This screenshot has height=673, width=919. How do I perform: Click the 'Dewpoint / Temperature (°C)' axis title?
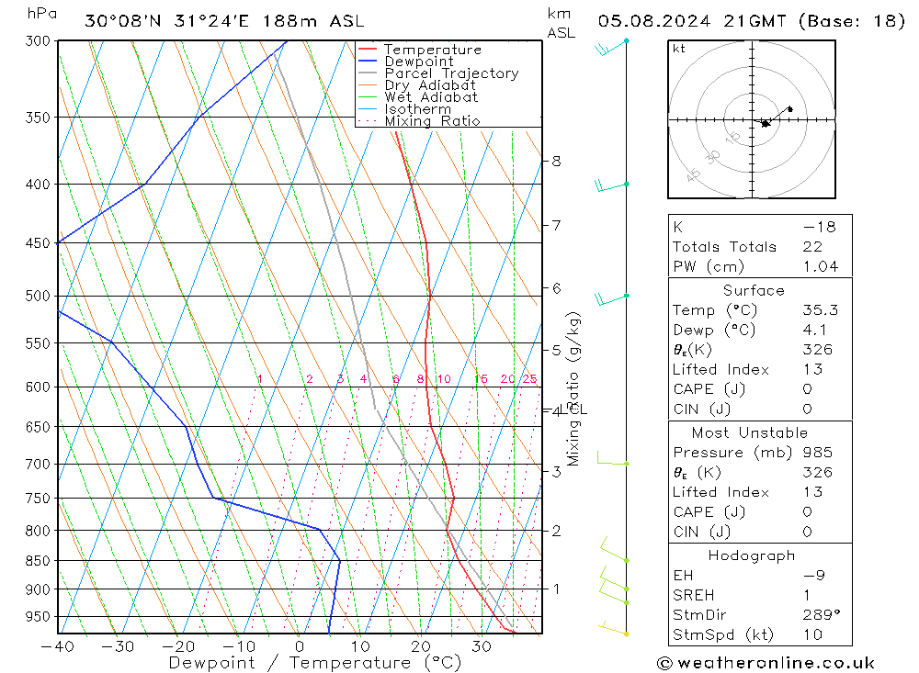coord(314,663)
